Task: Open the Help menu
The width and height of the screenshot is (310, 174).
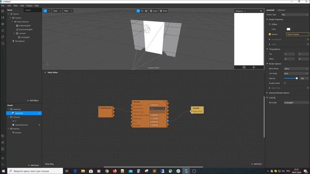Action: coord(37,6)
